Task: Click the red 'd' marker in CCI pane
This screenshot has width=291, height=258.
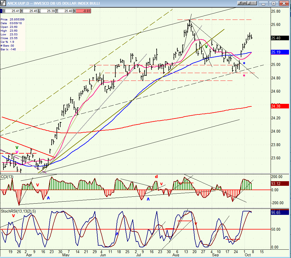Action: [x=156, y=177]
